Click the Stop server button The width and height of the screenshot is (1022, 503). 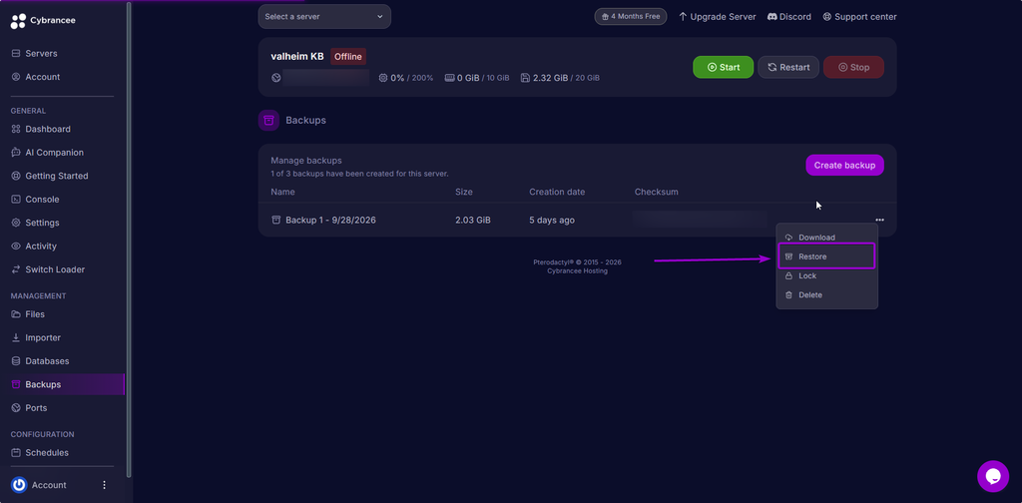pyautogui.click(x=853, y=67)
